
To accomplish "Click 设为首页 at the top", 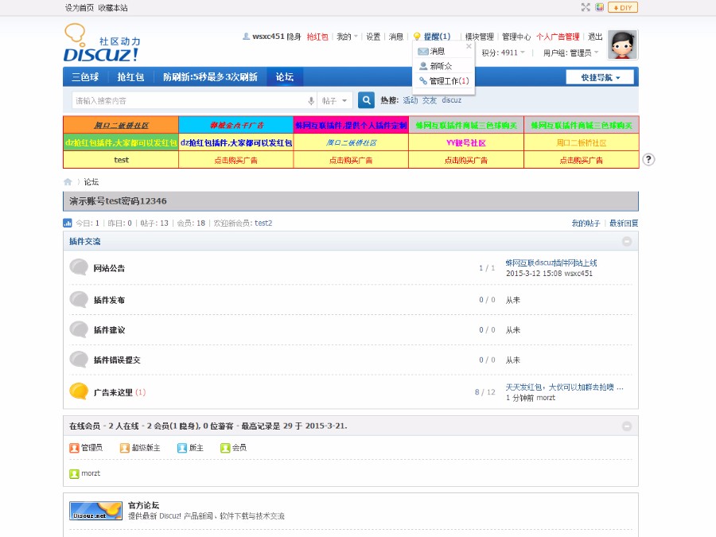I will pos(80,8).
